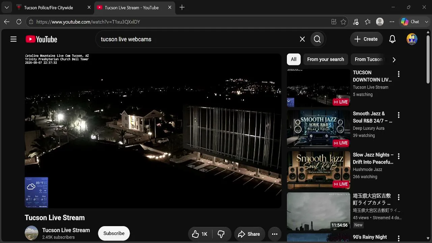Subscribe to Tucson Live Stream channel
Viewport: 432px width, 243px height.
[114, 233]
